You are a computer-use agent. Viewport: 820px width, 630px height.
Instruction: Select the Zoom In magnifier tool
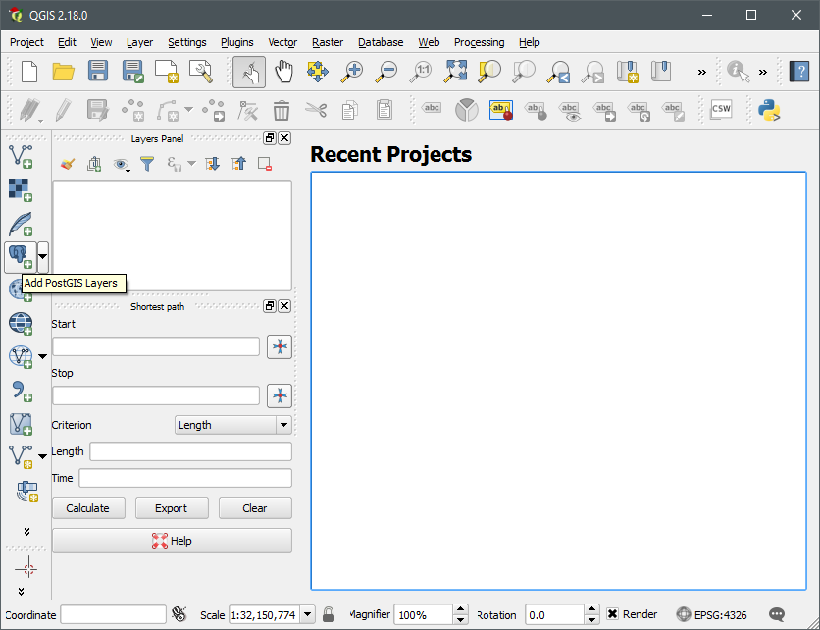click(x=352, y=72)
